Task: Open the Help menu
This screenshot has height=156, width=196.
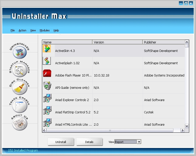Action: (56, 30)
